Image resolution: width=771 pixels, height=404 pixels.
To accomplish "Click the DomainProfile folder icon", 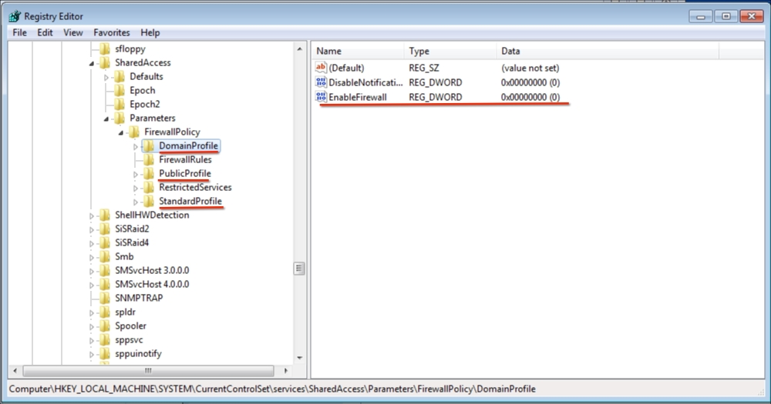I will tap(149, 146).
